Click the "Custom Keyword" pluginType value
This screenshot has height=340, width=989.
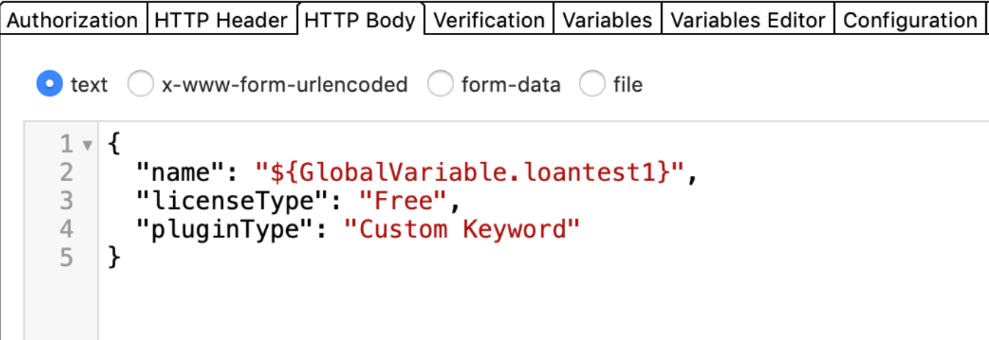(x=462, y=229)
